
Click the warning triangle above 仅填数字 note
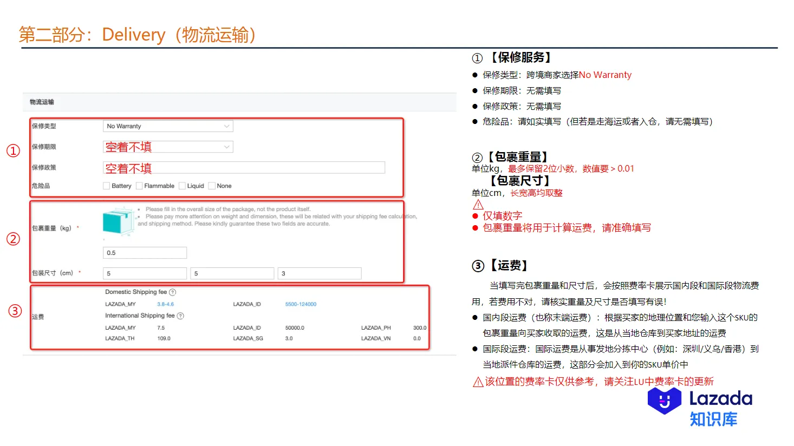point(477,204)
